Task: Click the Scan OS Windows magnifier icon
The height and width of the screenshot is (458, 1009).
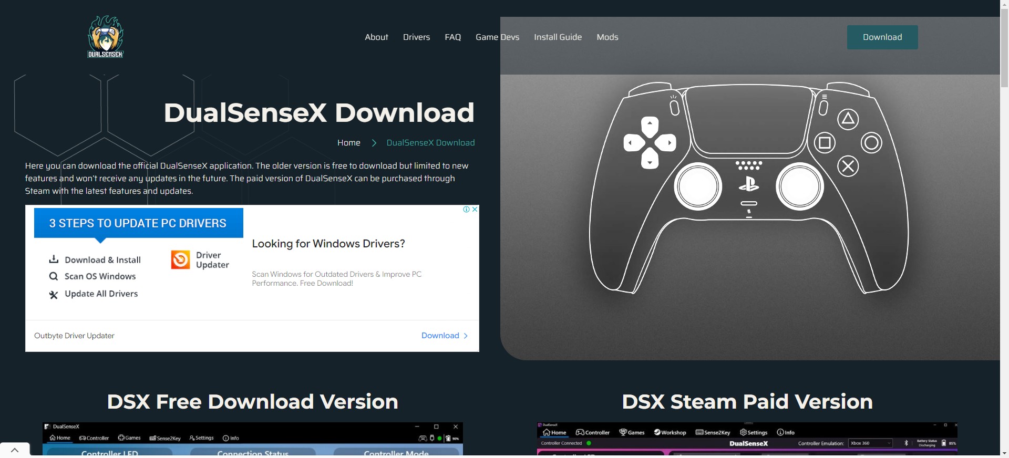Action: click(53, 276)
